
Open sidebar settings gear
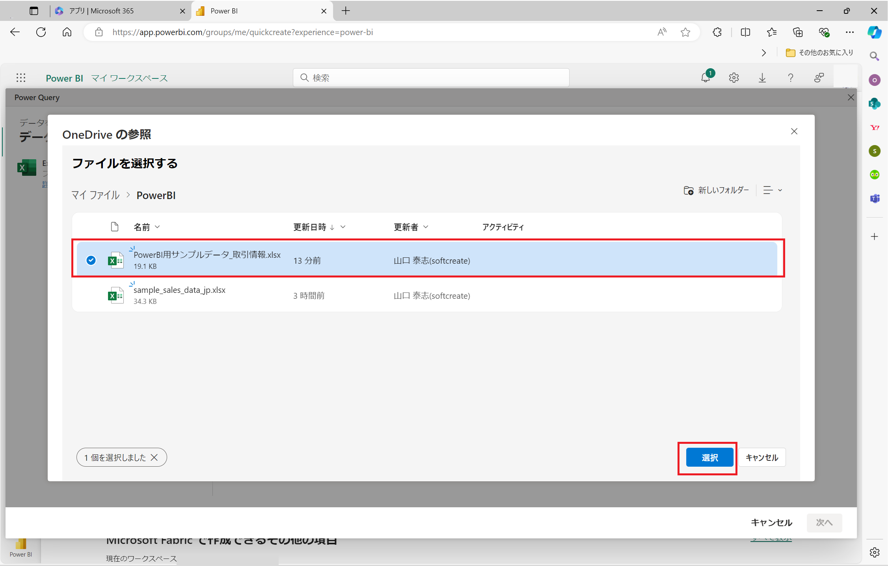(874, 552)
